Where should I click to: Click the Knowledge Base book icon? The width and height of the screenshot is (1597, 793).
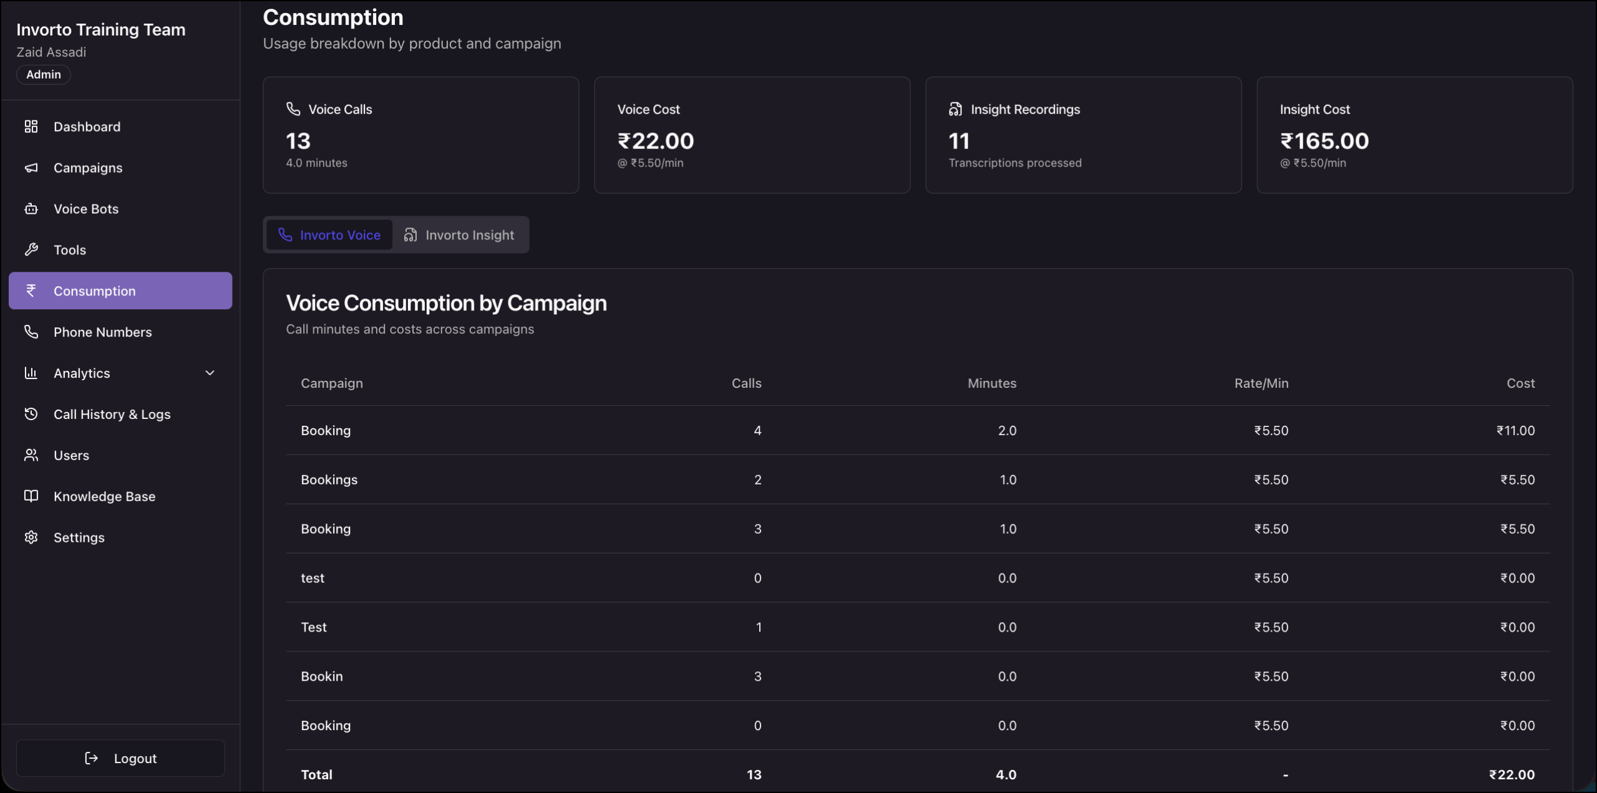(x=31, y=496)
